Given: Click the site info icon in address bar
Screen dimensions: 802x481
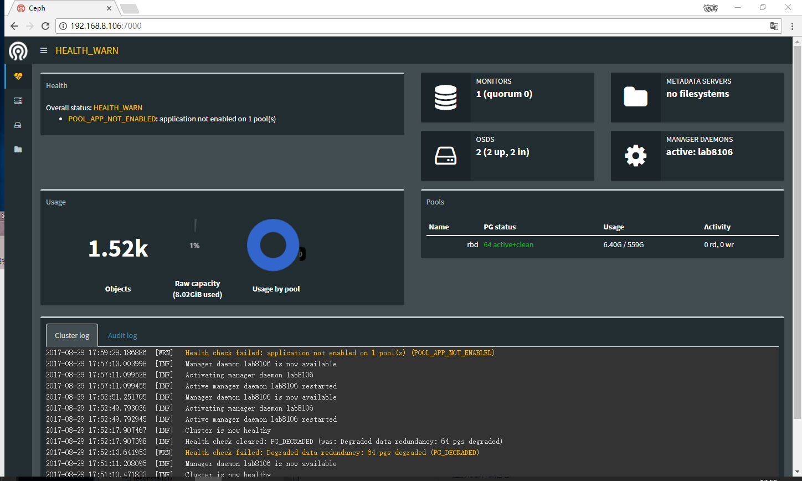Looking at the screenshot, I should tap(63, 26).
